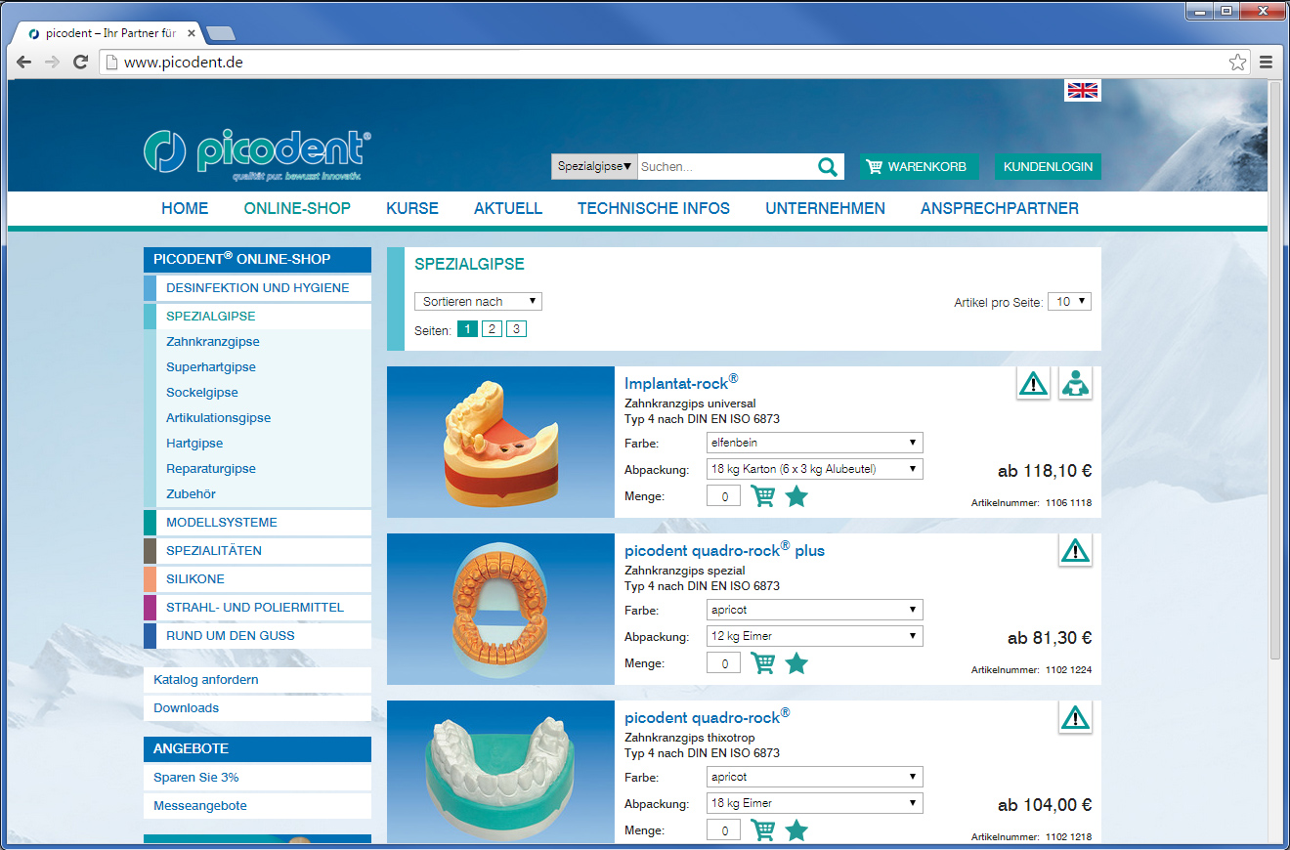Open Implantat-rock Abpackung 18 kg Karton dropdown
This screenshot has height=850, width=1290.
814,469
